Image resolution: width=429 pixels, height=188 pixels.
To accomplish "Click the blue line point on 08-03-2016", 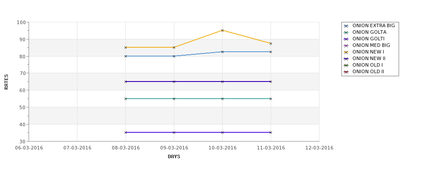I will tap(125, 56).
